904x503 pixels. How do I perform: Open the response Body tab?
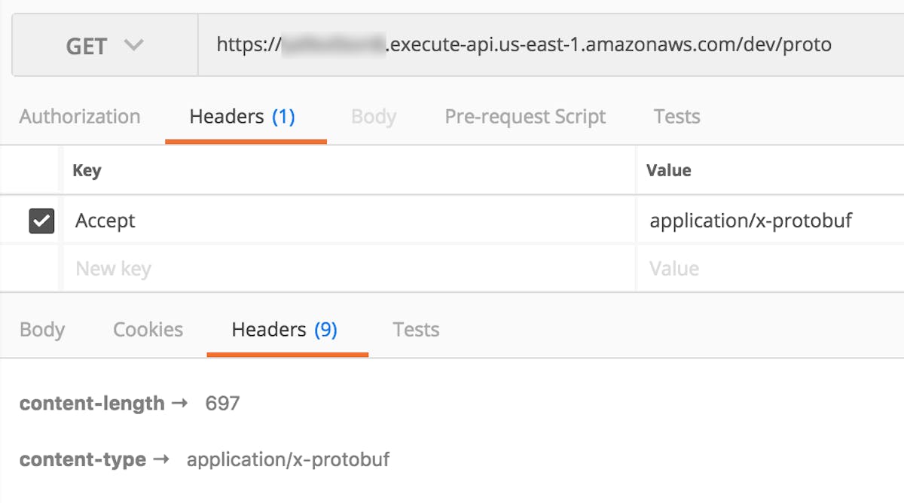pos(42,329)
